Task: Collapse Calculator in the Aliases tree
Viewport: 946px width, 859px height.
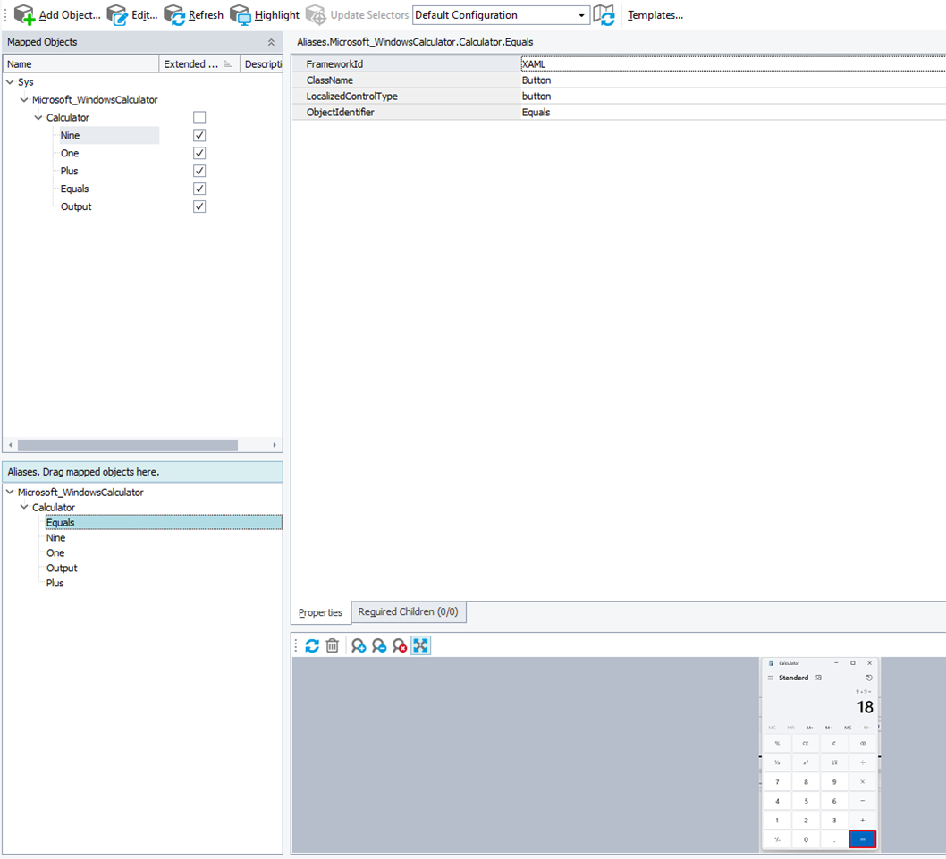Action: 24,507
